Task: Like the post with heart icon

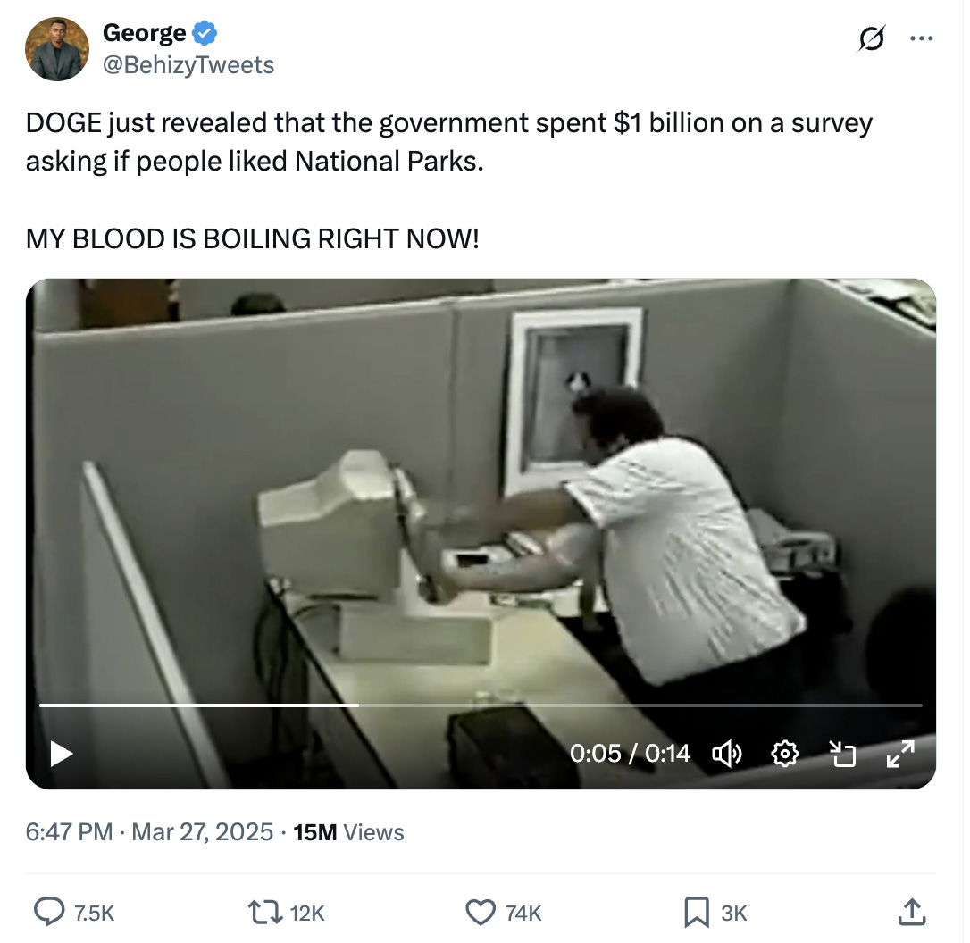Action: (481, 912)
